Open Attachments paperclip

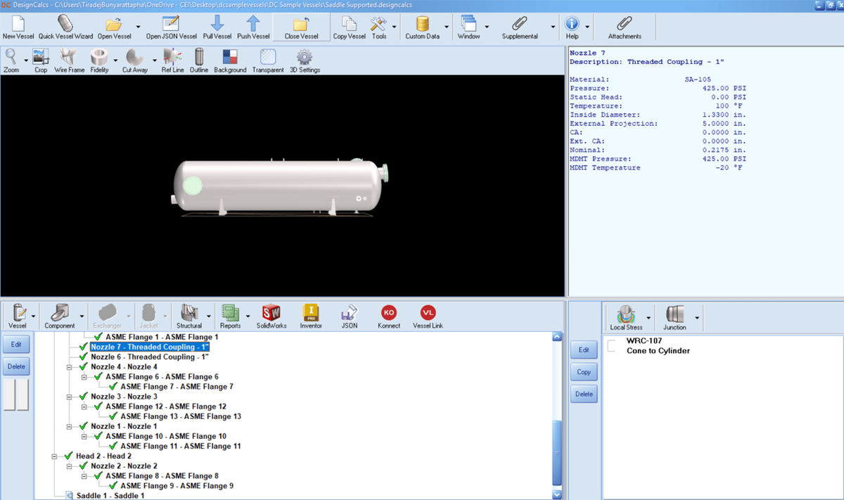(x=625, y=27)
